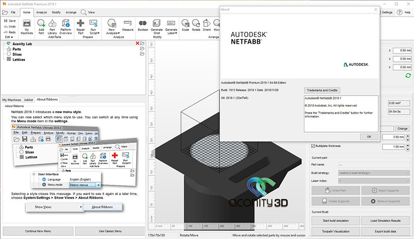Viewport: 414px width, 239px height.
Task: Select Parts in the project tree
Action: point(17,49)
